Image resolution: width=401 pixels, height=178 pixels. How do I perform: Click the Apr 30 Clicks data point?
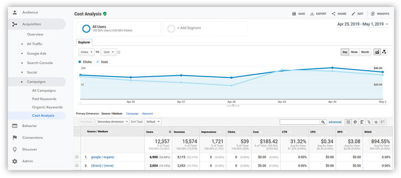[x=332, y=68]
